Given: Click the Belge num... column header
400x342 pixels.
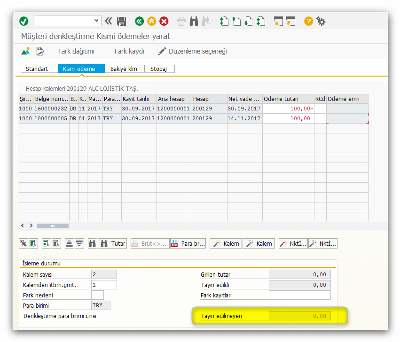Looking at the screenshot, I should click(x=52, y=99).
